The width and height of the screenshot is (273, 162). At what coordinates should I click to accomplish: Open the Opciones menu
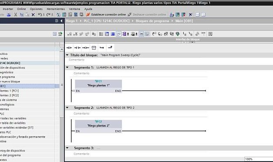pyautogui.click(x=36, y=9)
